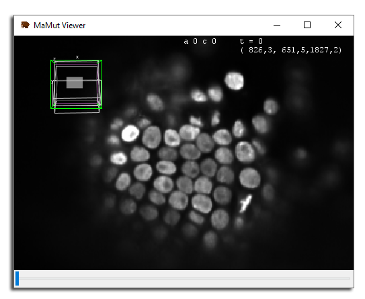
Task: Click the 'a 0 c 0' overlay label
Action: pyautogui.click(x=200, y=41)
